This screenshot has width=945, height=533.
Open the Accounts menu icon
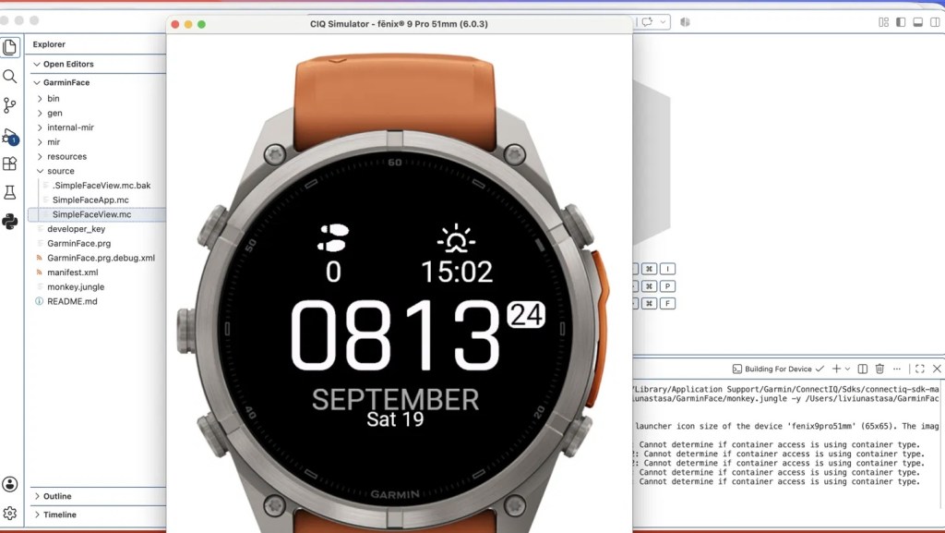[x=9, y=484]
